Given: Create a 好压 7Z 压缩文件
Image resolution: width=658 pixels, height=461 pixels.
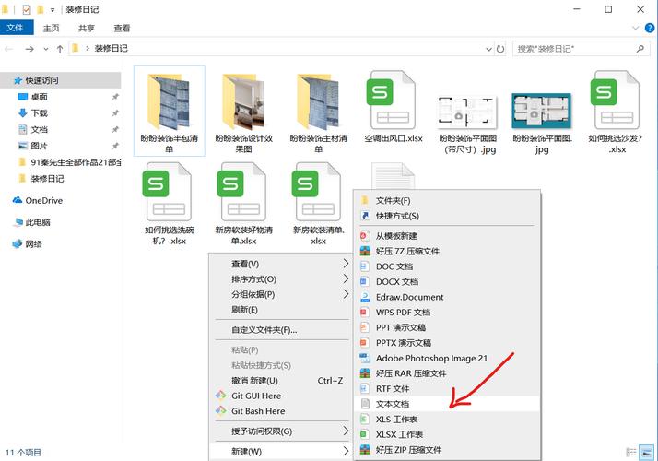Looking at the screenshot, I should click(447, 251).
